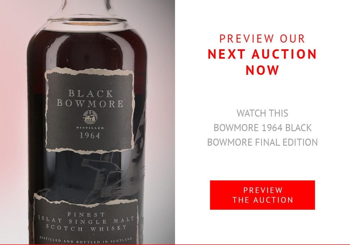Click the "ISLAY SINGLE MALT" label text
Screen dimensions: 350x245
coord(86,220)
